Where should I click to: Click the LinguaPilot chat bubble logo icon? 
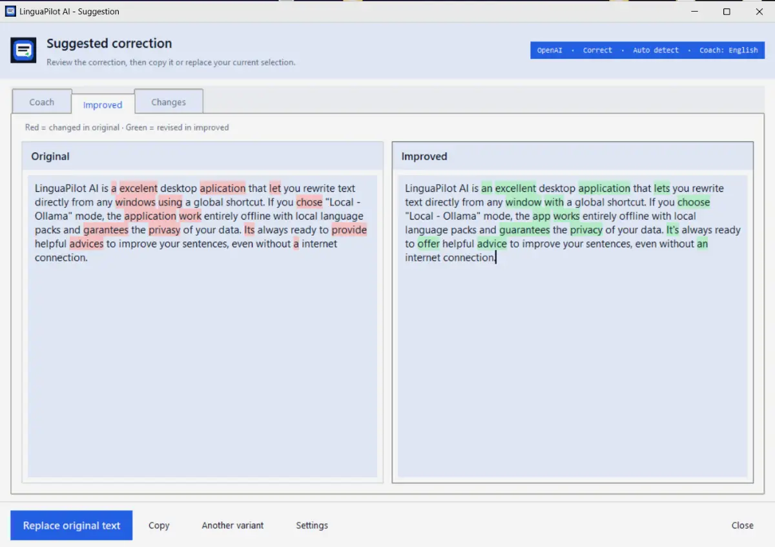(23, 50)
